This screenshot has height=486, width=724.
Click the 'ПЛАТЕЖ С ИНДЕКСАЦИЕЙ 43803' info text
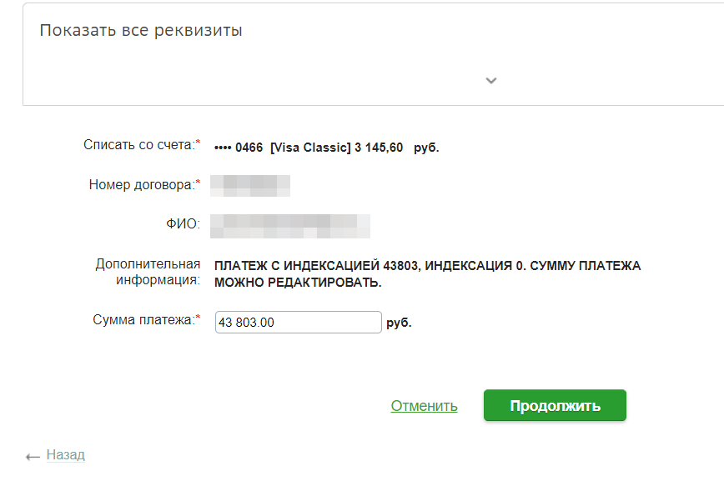[x=317, y=266]
